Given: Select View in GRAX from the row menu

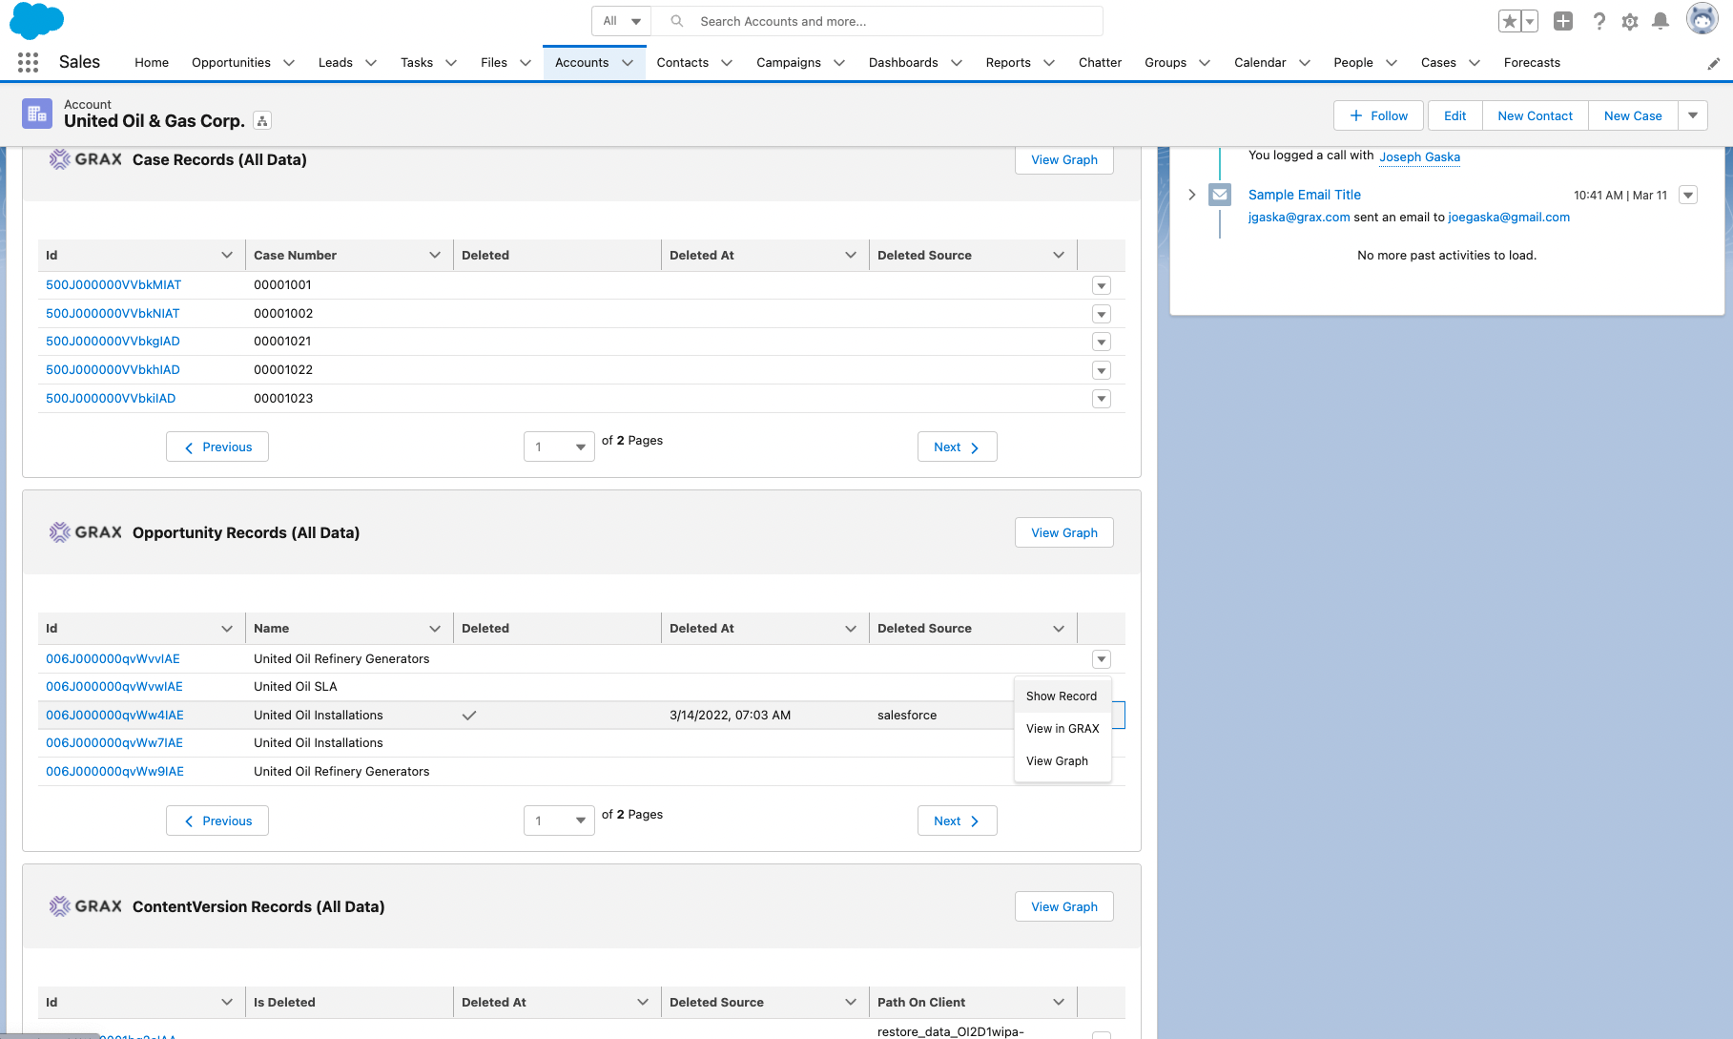Looking at the screenshot, I should (x=1062, y=729).
